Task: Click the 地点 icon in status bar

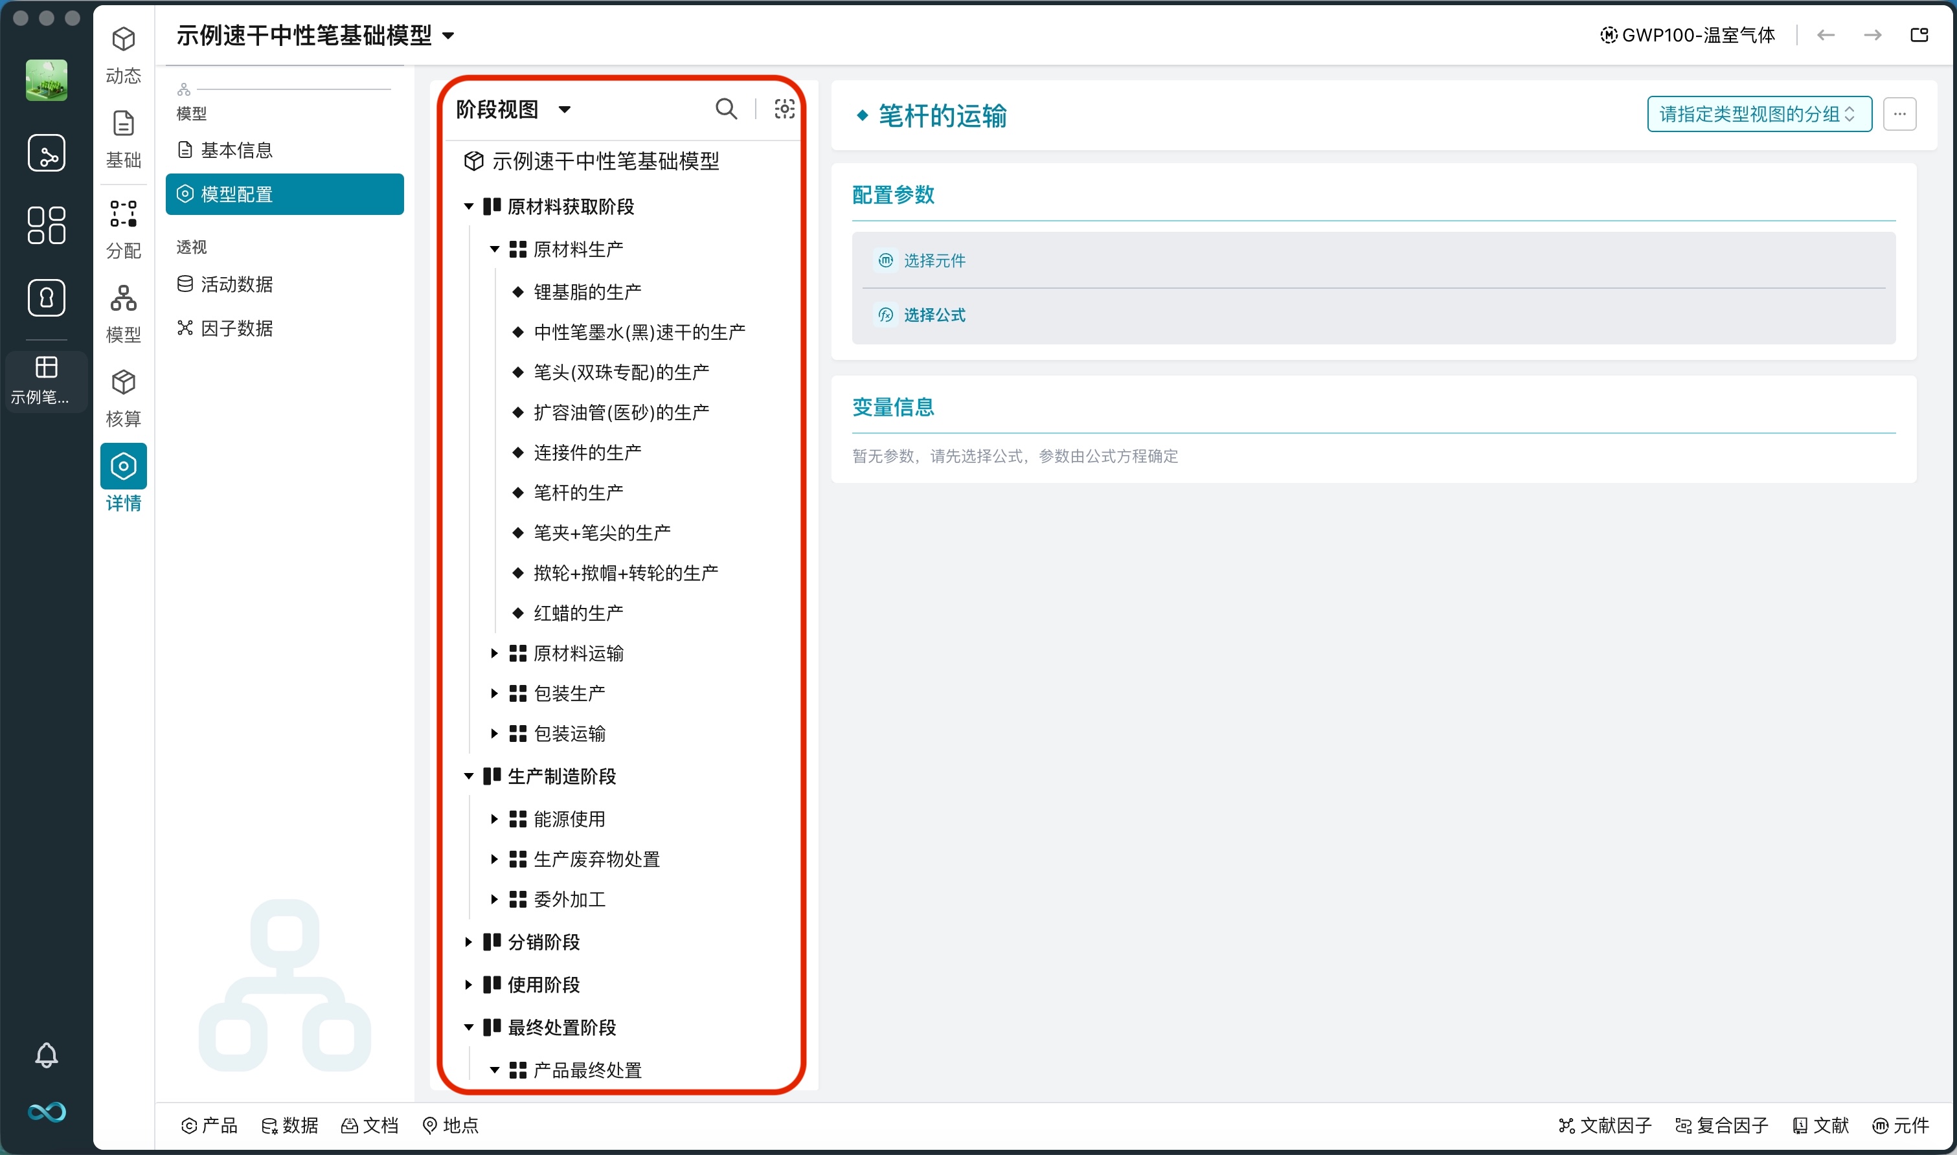Action: point(450,1125)
